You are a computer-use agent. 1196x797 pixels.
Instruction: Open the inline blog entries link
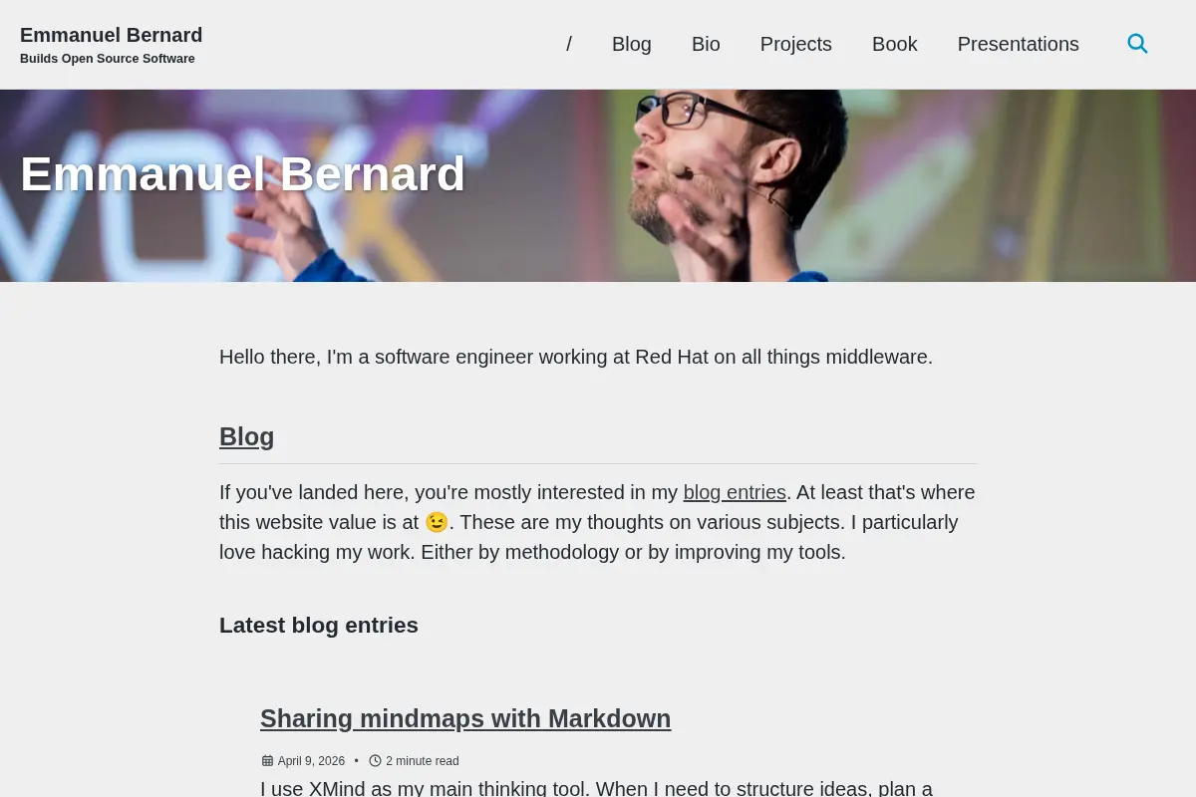coord(735,492)
